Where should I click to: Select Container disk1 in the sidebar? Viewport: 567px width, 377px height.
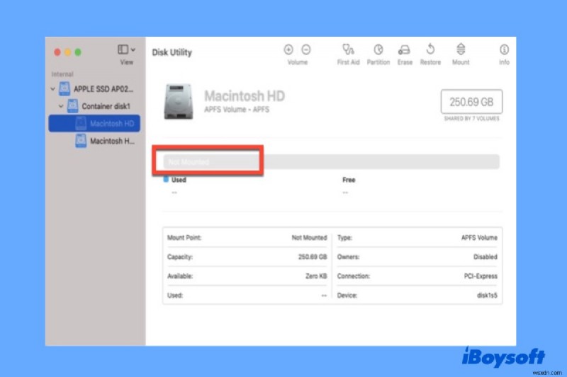coord(106,107)
